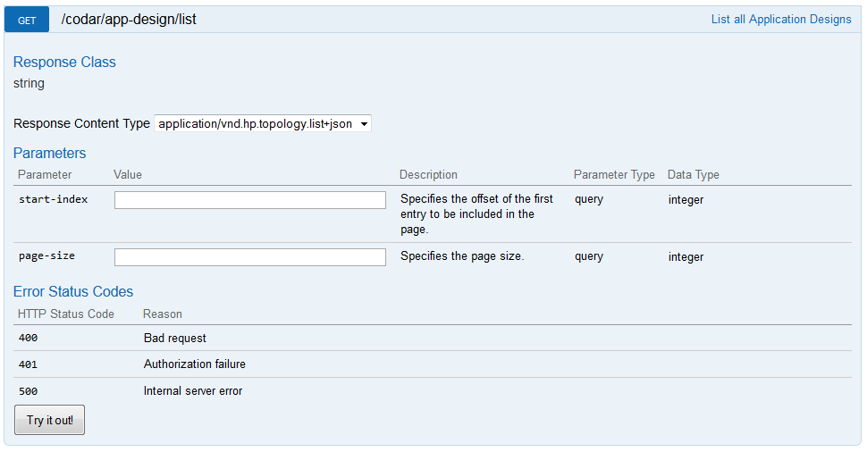Click the Parameter column header
Screen dimensions: 867x452
[x=45, y=174]
